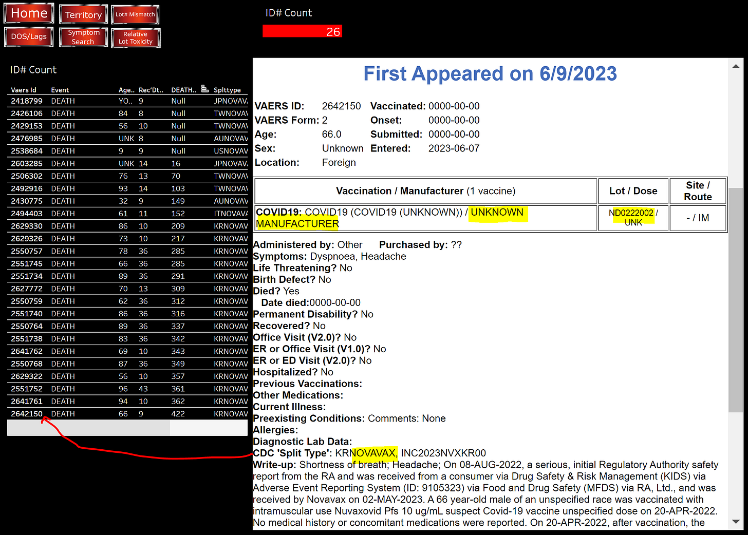Select row with Vaers Id 2629326
Image resolution: width=748 pixels, height=535 pixels.
(x=127, y=239)
